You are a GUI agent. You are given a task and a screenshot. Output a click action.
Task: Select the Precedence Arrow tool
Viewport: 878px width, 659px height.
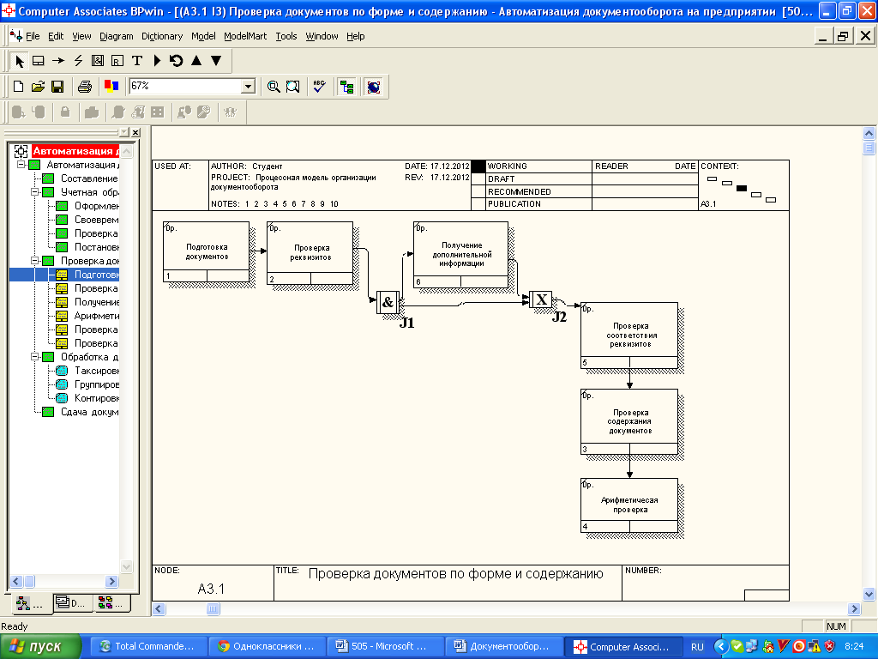click(58, 61)
